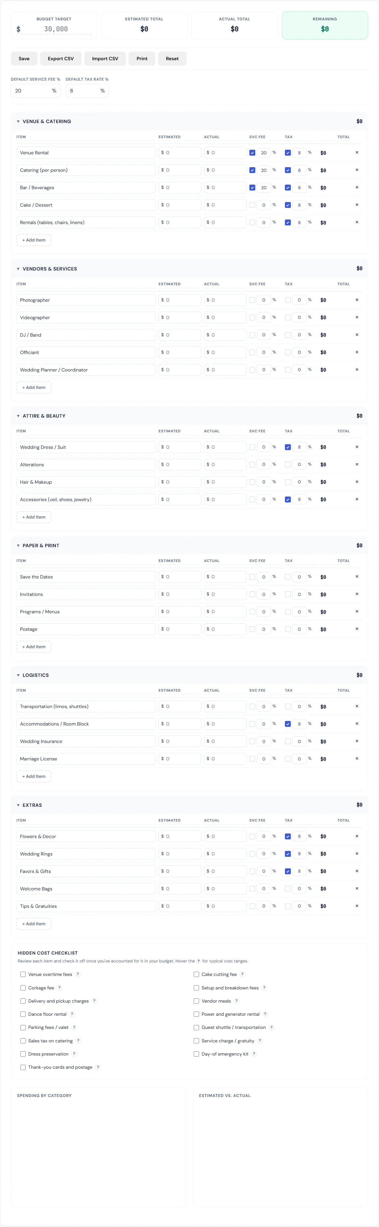Viewport: 379px width, 1227px height.
Task: Delete the Tips & Gratuities item
Action: click(x=357, y=906)
